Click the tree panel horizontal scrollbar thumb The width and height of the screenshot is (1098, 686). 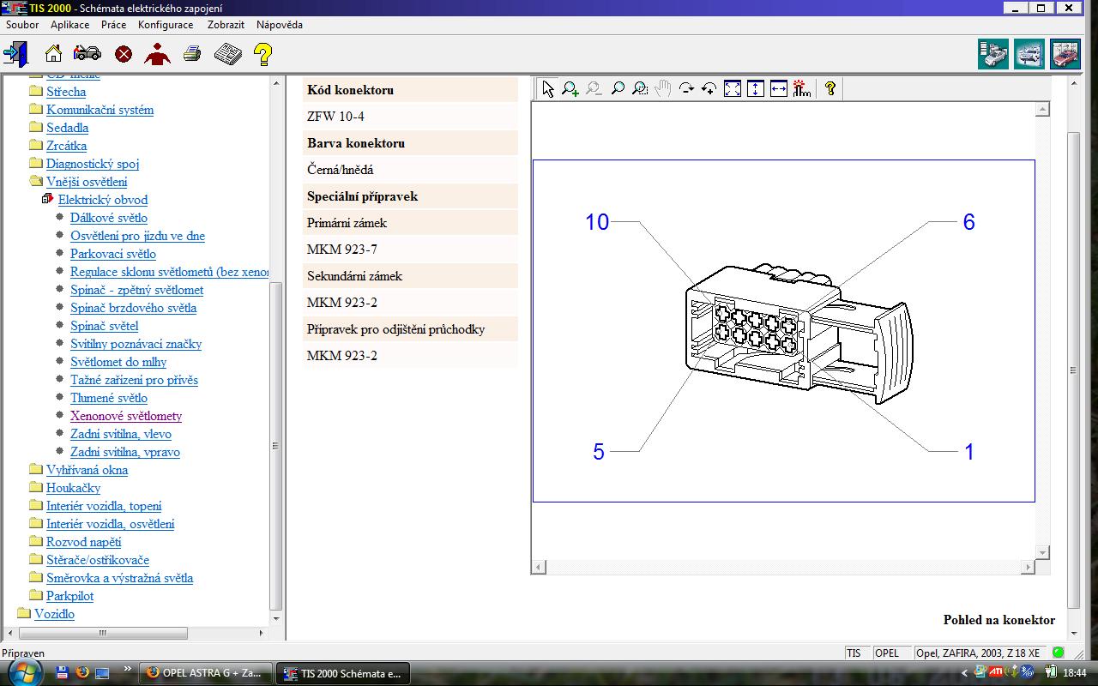tap(101, 634)
